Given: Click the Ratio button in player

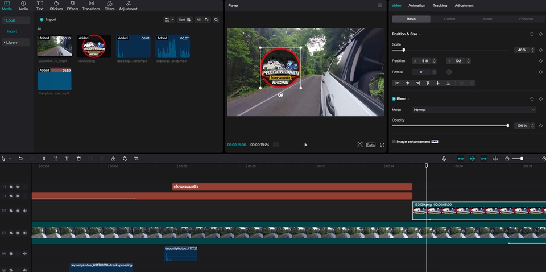Looking at the screenshot, I should point(370,145).
